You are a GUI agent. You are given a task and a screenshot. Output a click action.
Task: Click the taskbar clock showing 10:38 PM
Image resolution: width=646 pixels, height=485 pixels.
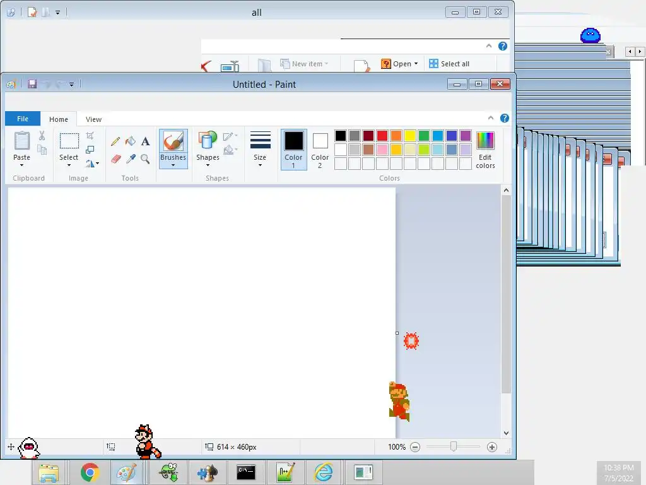click(x=618, y=472)
